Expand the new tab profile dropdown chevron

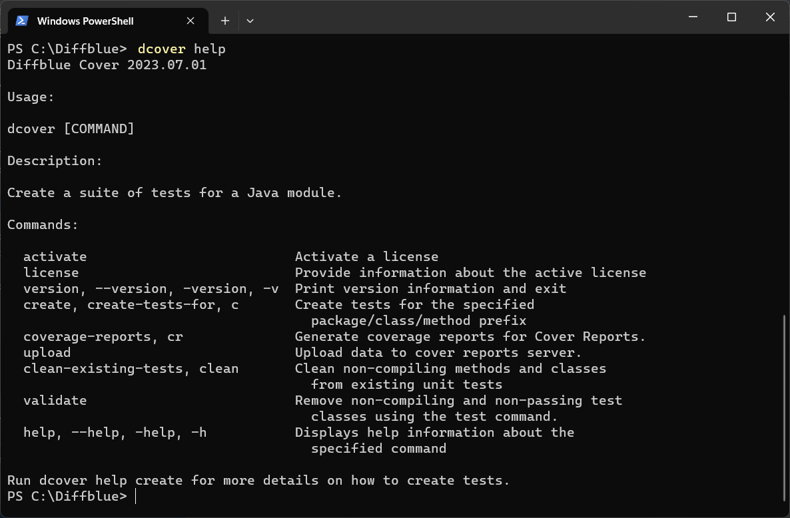pyautogui.click(x=250, y=21)
